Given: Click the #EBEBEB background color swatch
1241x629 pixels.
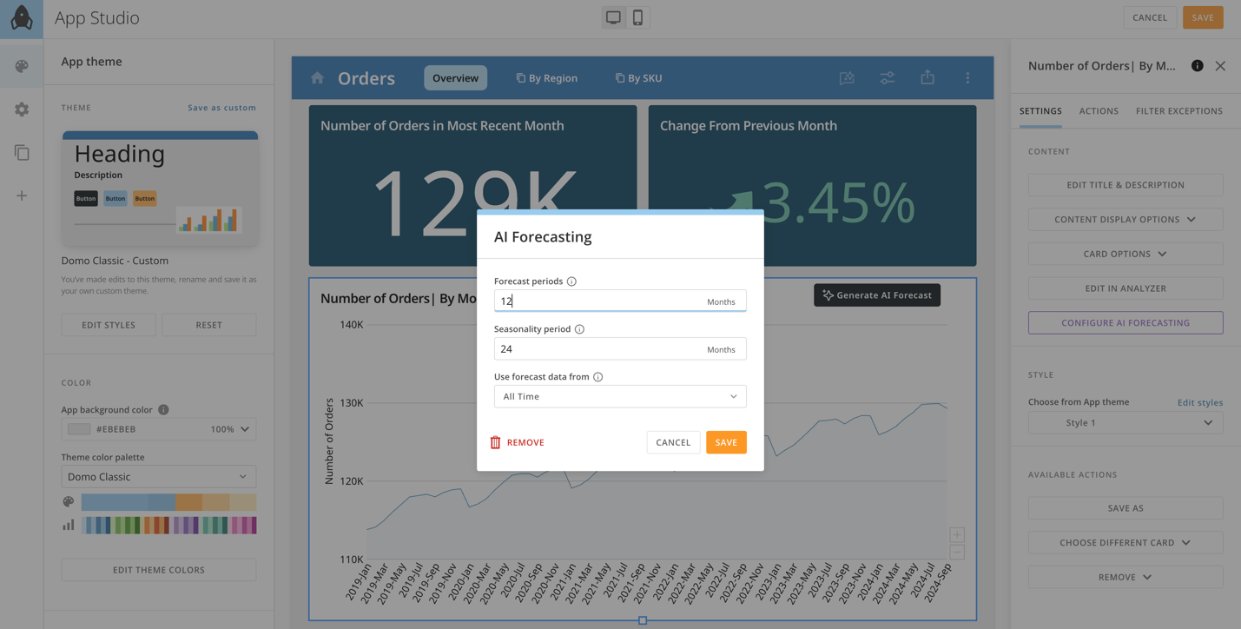Looking at the screenshot, I should 79,429.
